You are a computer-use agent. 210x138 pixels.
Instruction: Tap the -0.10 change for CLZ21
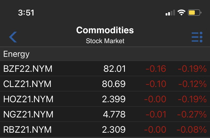[x=156, y=84]
